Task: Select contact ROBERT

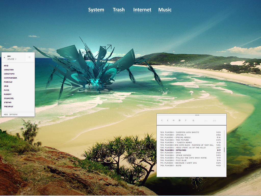Action: [x=8, y=94]
